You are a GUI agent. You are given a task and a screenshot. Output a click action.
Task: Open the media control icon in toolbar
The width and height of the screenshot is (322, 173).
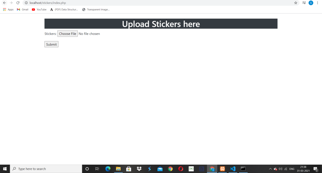point(304,3)
